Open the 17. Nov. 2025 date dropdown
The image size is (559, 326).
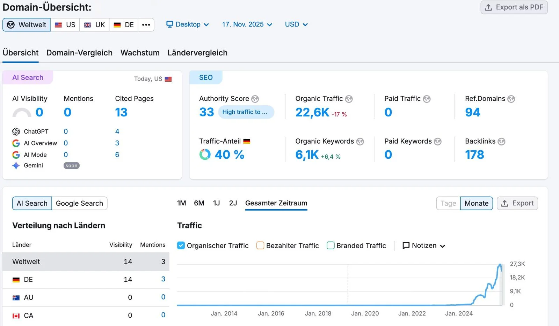point(247,24)
